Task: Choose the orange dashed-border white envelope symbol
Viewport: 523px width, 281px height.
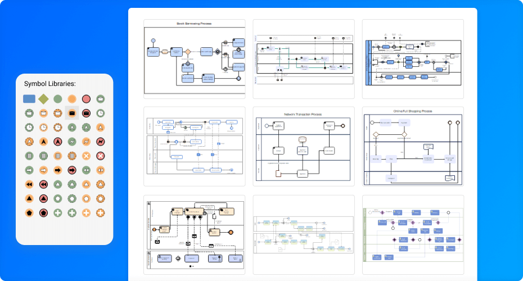Action: click(x=58, y=114)
